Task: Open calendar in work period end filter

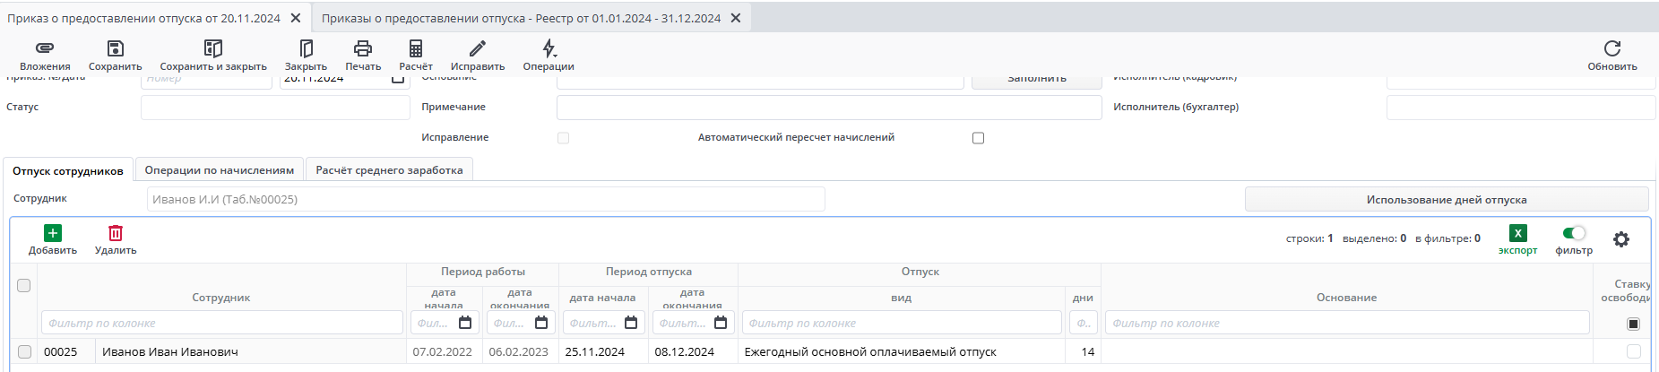Action: pos(541,323)
